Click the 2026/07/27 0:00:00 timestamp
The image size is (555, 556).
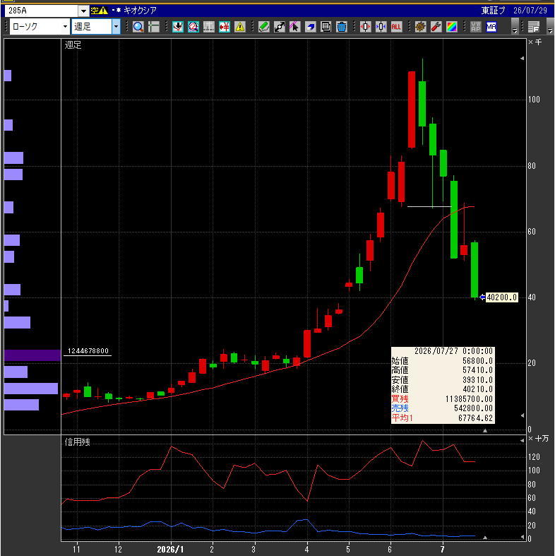pyautogui.click(x=453, y=351)
